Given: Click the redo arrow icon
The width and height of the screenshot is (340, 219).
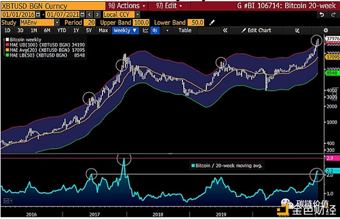Looking at the screenshot, I should click(333, 15).
